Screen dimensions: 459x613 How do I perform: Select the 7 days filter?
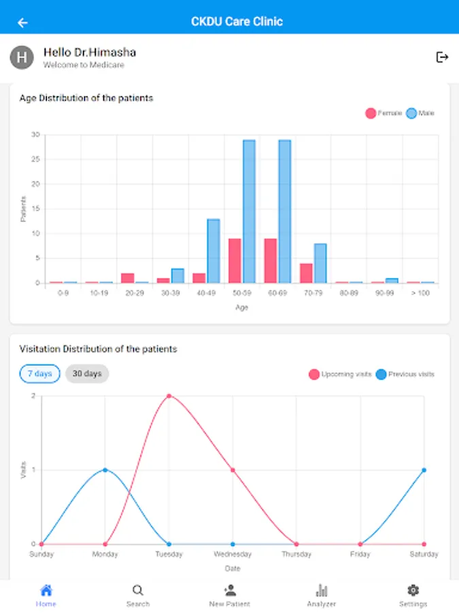coord(39,374)
